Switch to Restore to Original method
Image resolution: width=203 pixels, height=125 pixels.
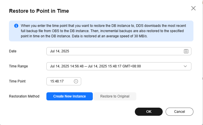coord(115,96)
